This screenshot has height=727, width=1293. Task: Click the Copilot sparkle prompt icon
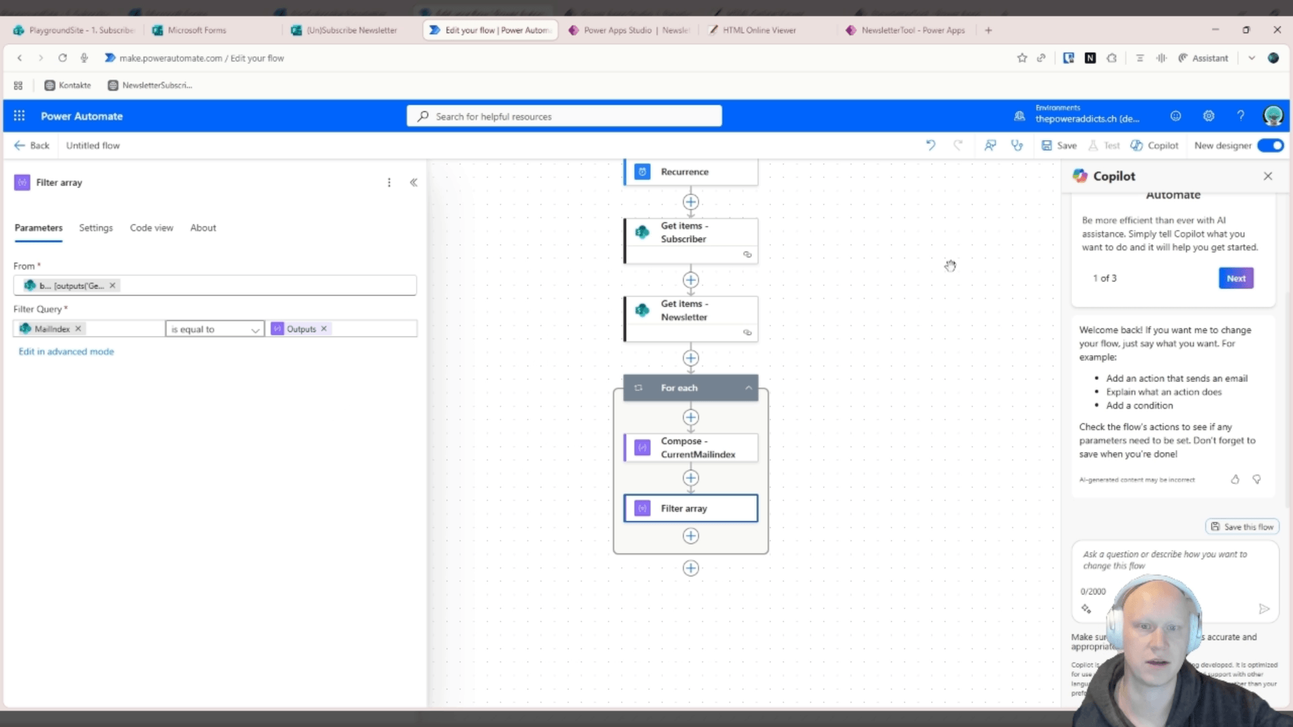(1086, 609)
